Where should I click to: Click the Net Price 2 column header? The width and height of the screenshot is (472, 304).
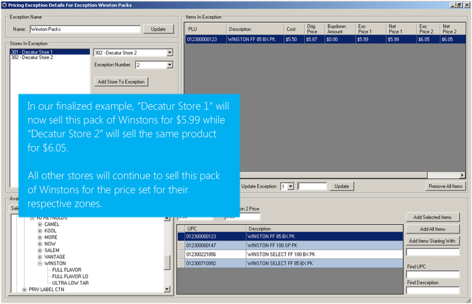453,29
